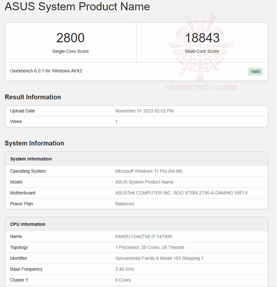Click the Single-Core Score value 2800
This screenshot has height=287, width=277.
coord(70,38)
